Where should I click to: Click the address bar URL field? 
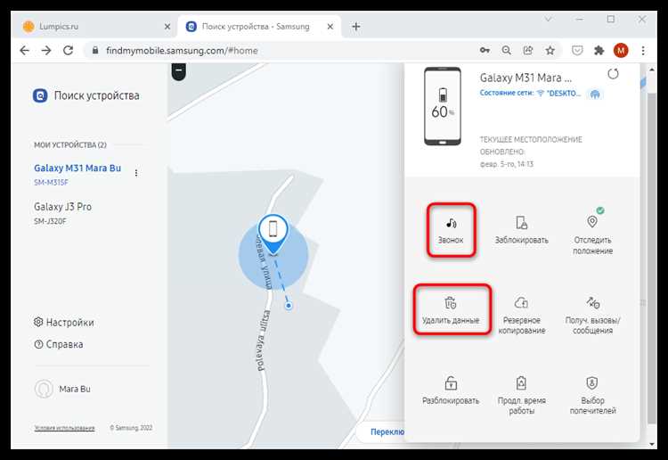click(283, 50)
